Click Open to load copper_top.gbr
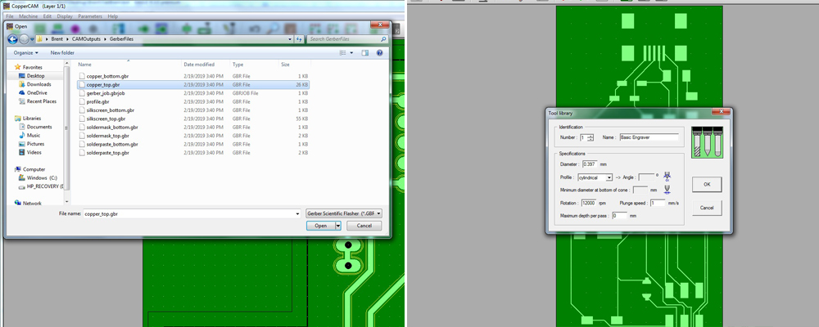Viewport: 819px width, 327px height. [321, 226]
